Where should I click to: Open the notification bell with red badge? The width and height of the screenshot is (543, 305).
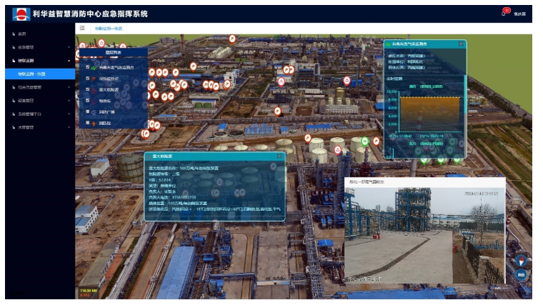pyautogui.click(x=506, y=12)
